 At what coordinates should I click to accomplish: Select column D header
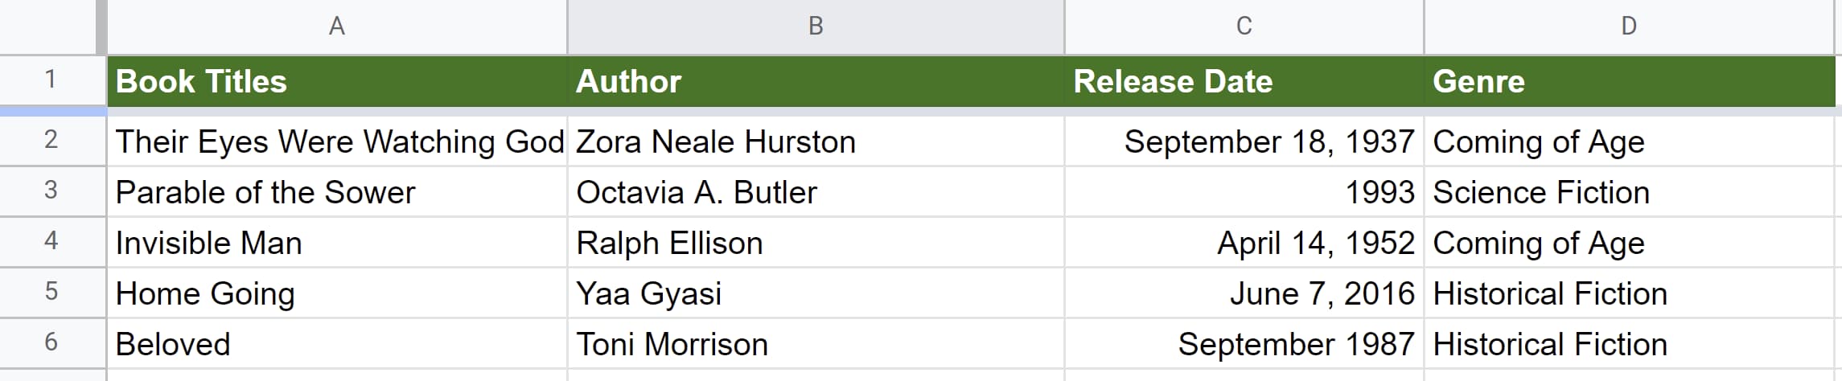coord(1629,27)
